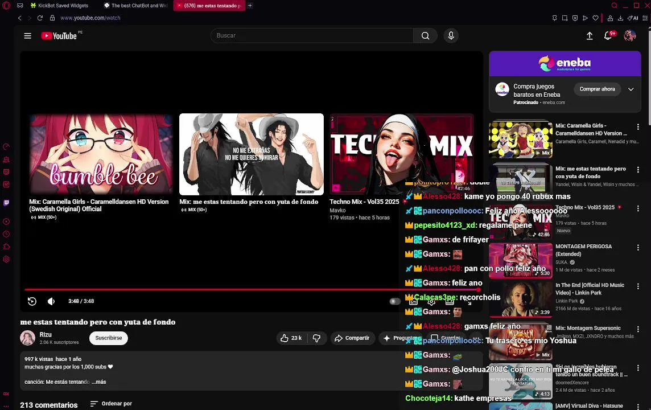Viewport: 651px width, 410px height.
Task: Open the account avatar menu
Action: 629,36
